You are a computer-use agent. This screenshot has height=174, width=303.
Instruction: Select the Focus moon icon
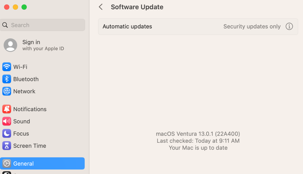tap(7, 133)
